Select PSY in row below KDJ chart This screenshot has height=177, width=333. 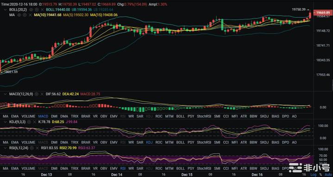(191, 142)
